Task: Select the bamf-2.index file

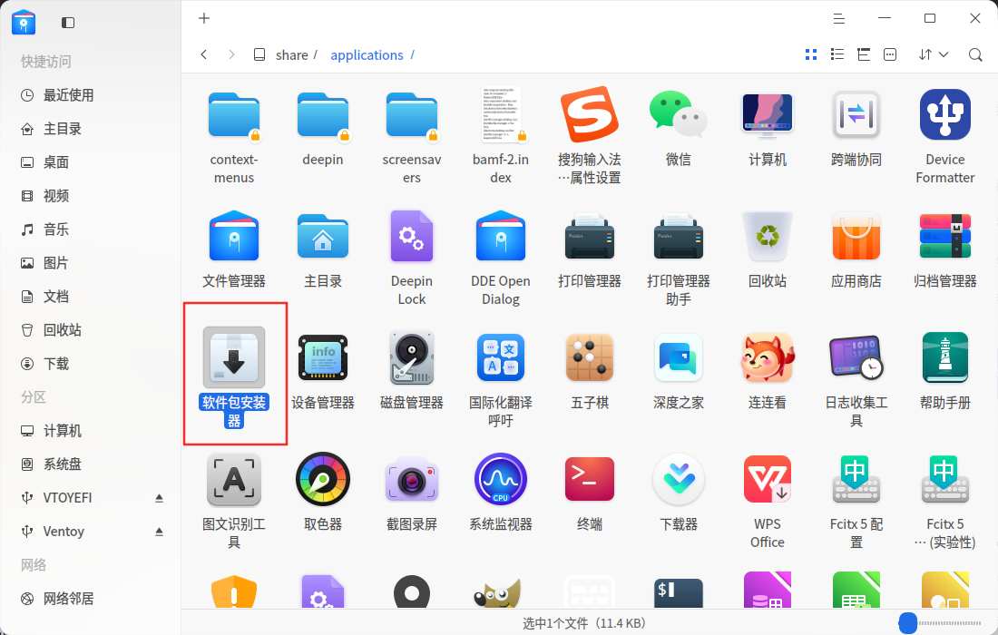Action: pyautogui.click(x=501, y=115)
